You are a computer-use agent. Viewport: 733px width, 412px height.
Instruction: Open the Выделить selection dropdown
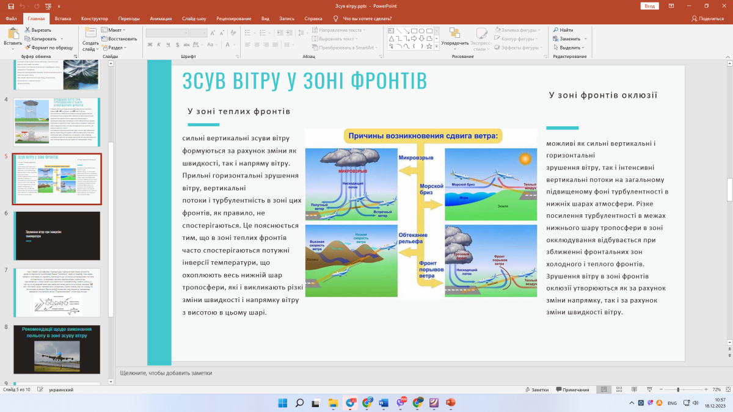click(569, 48)
